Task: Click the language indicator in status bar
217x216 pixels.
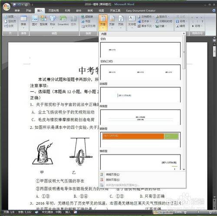Action: [x=52, y=212]
